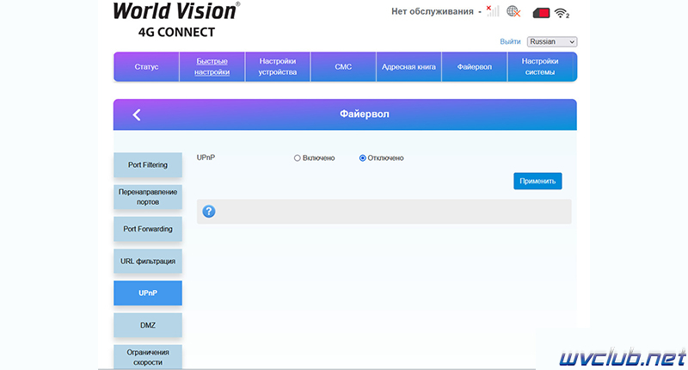Image resolution: width=688 pixels, height=370 pixels.
Task: Click the red battery status icon
Action: coord(542,13)
